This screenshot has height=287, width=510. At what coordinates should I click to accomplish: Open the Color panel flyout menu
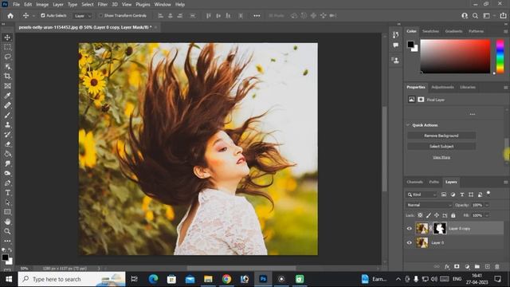tap(505, 32)
